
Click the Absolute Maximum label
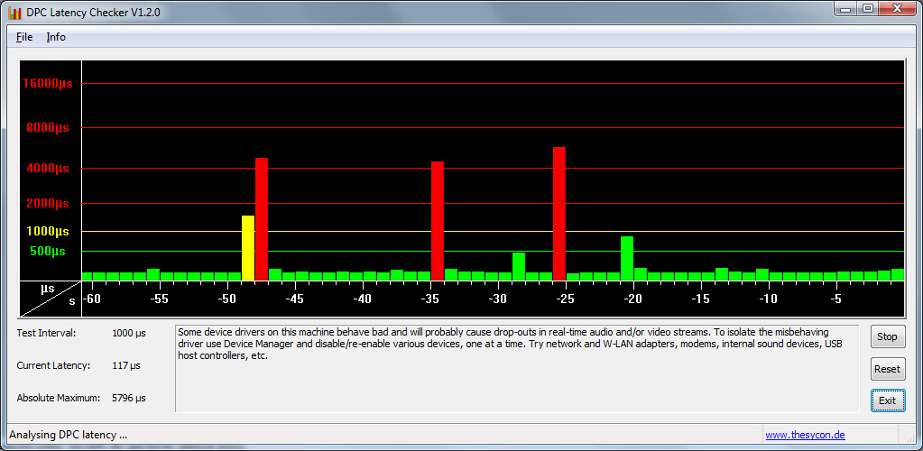point(57,398)
